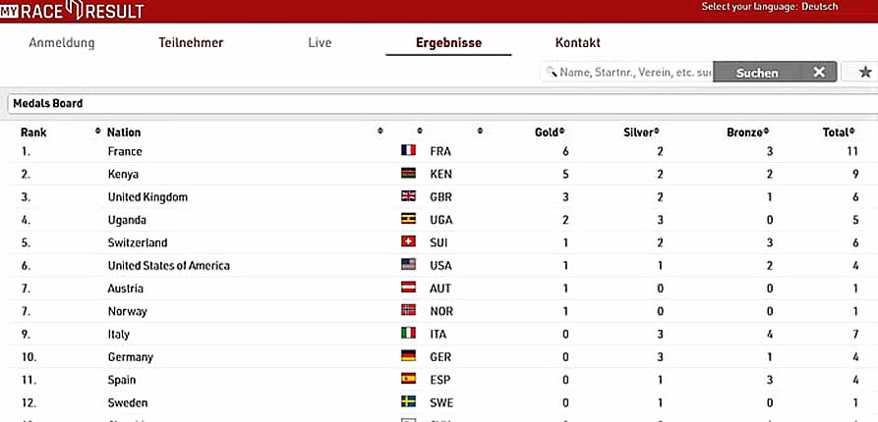Sort by the Nation column arrows
This screenshot has width=878, height=422.
coord(380,132)
